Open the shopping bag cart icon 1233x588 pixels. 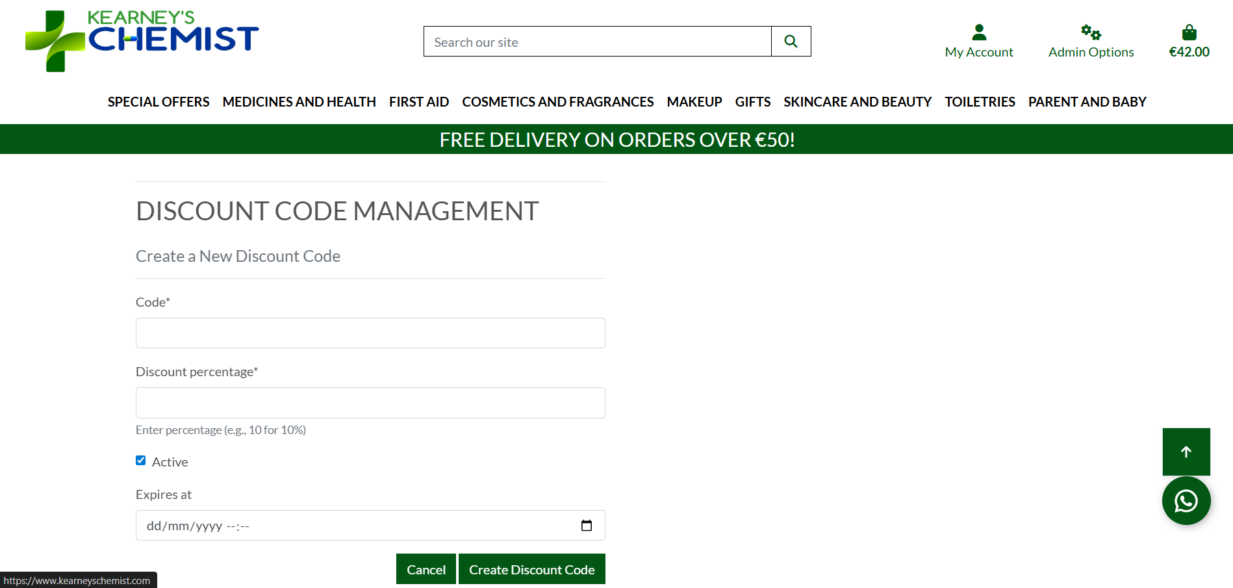coord(1189,32)
